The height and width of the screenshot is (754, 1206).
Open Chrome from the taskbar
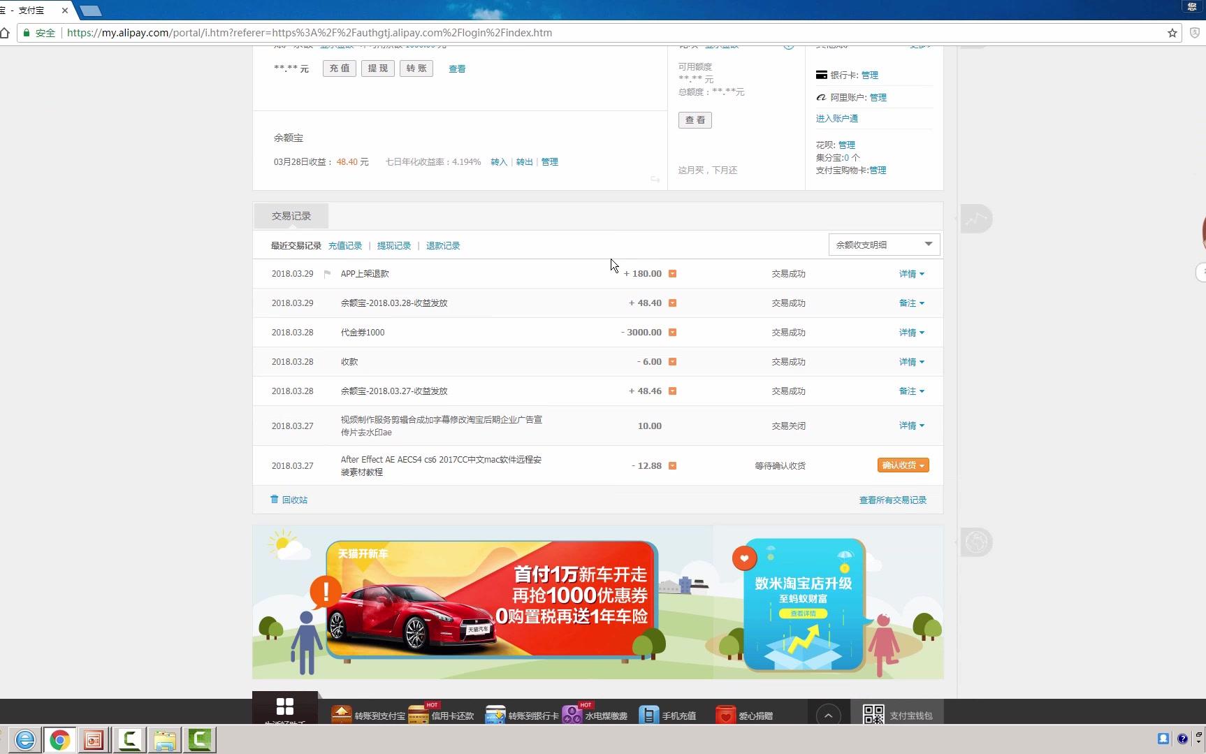click(60, 739)
